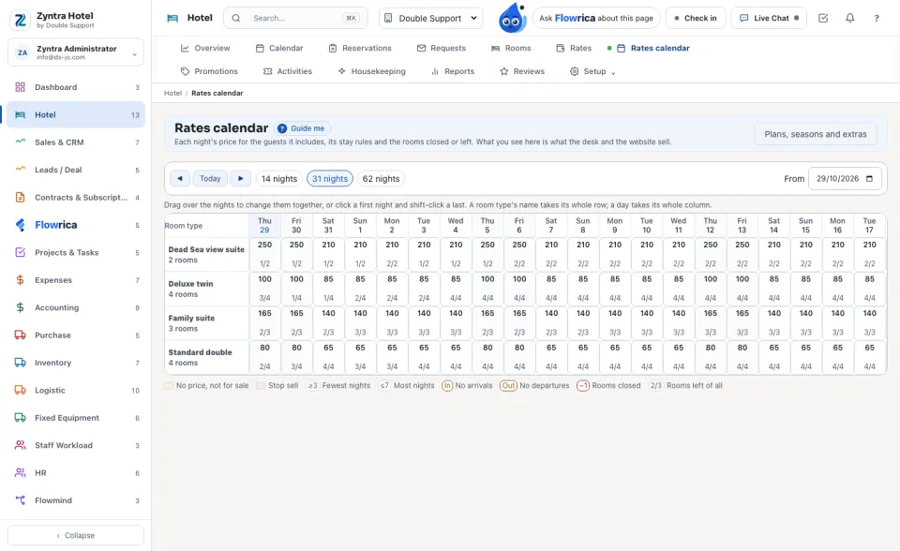Expand the Setup menu
The height and width of the screenshot is (551, 900).
point(592,71)
